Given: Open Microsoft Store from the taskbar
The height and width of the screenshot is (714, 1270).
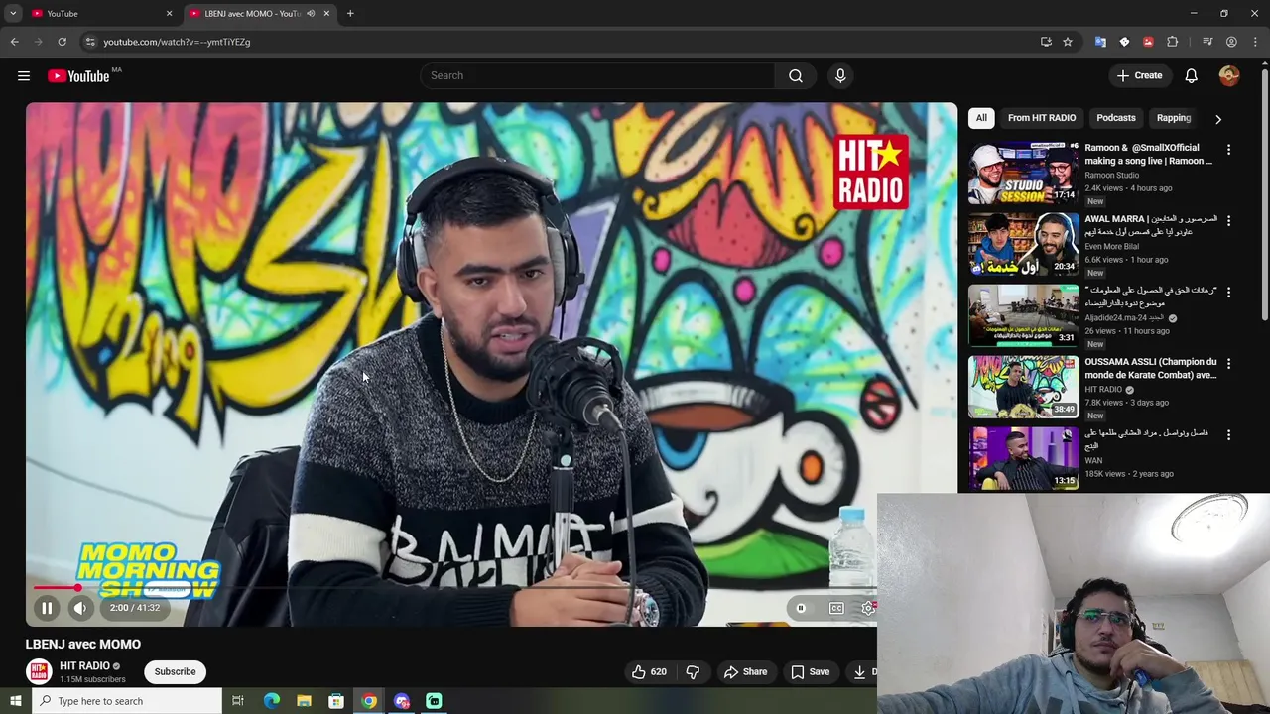Looking at the screenshot, I should [x=336, y=701].
